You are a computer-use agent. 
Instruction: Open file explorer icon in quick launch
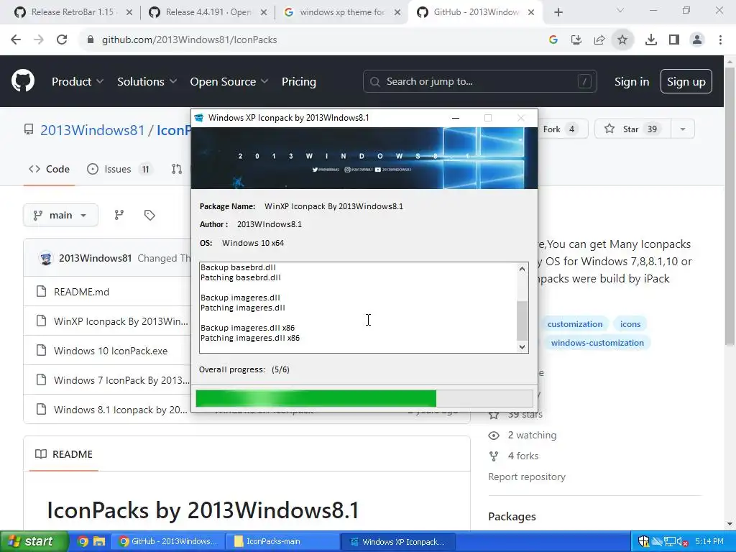[99, 541]
